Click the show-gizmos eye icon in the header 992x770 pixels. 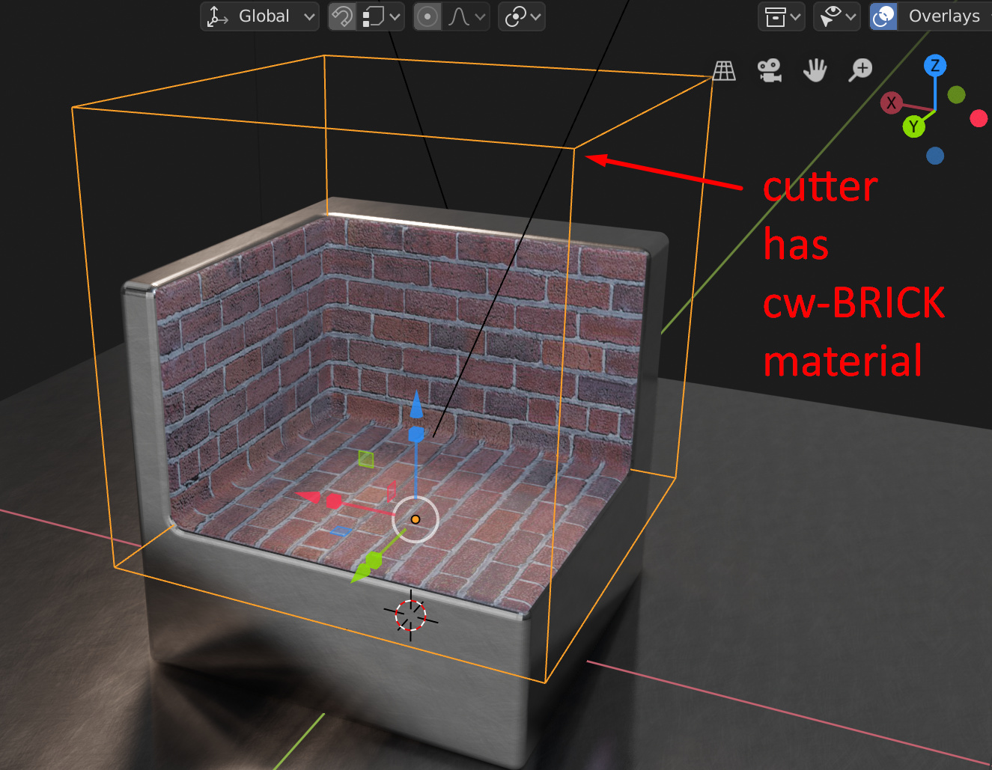coord(833,16)
